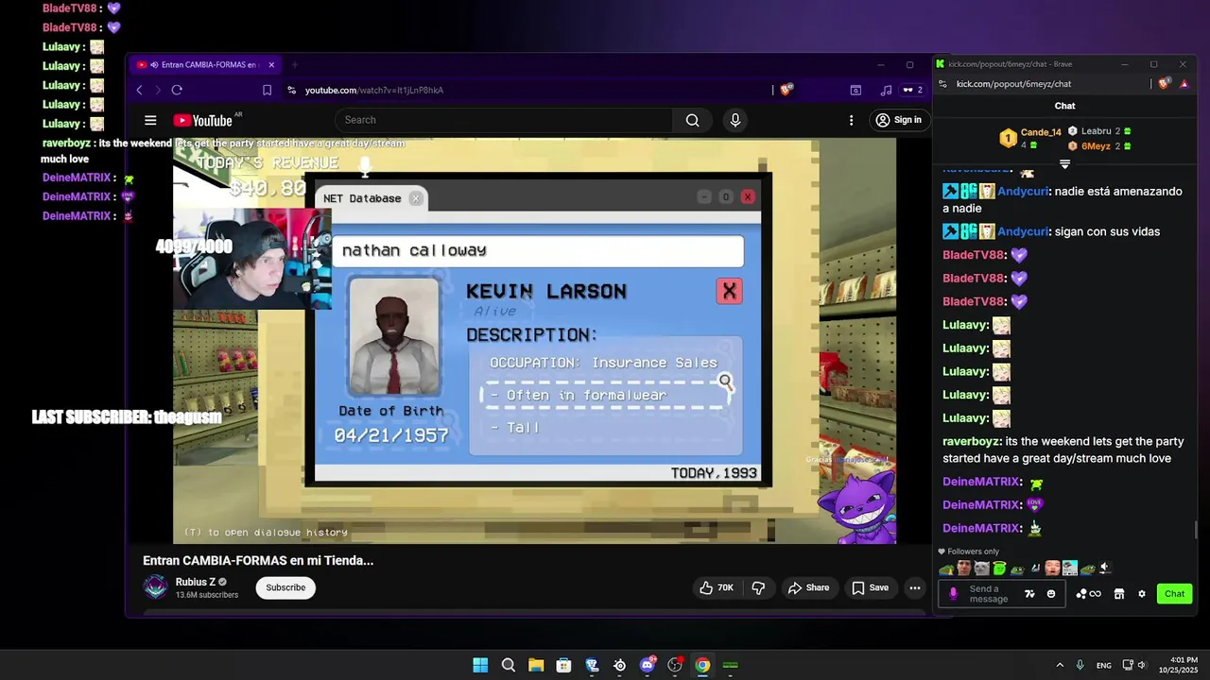Open Kick chat settings gear
The height and width of the screenshot is (680, 1210).
1142,594
